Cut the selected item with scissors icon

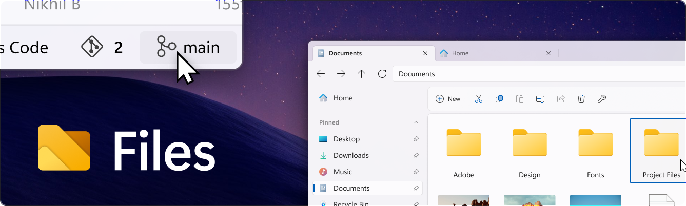click(x=479, y=99)
